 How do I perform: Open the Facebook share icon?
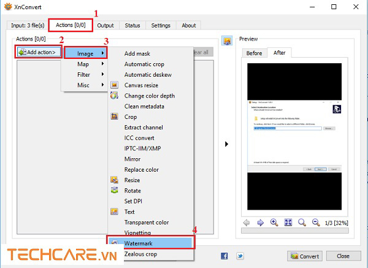pos(224,256)
